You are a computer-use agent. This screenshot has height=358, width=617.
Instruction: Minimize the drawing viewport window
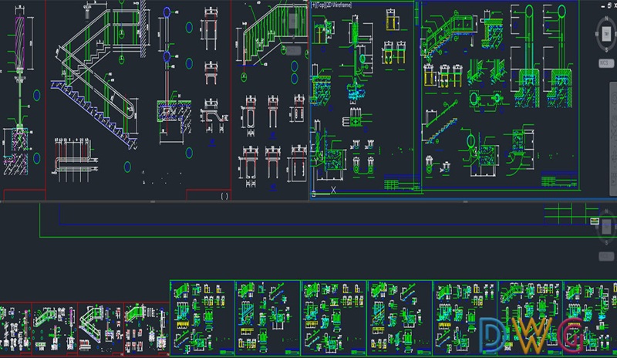point(603,5)
